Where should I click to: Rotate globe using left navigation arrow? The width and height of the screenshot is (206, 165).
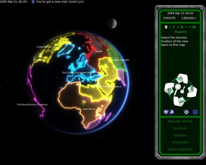[x=169, y=88]
